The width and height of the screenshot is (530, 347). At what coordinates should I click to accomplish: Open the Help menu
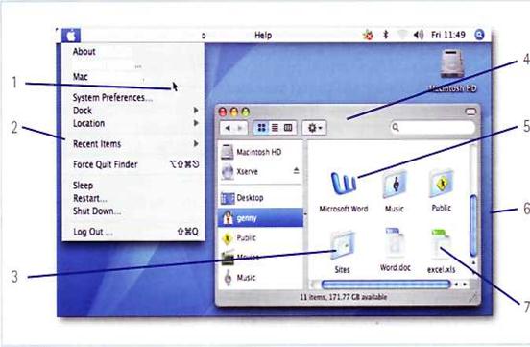point(263,36)
